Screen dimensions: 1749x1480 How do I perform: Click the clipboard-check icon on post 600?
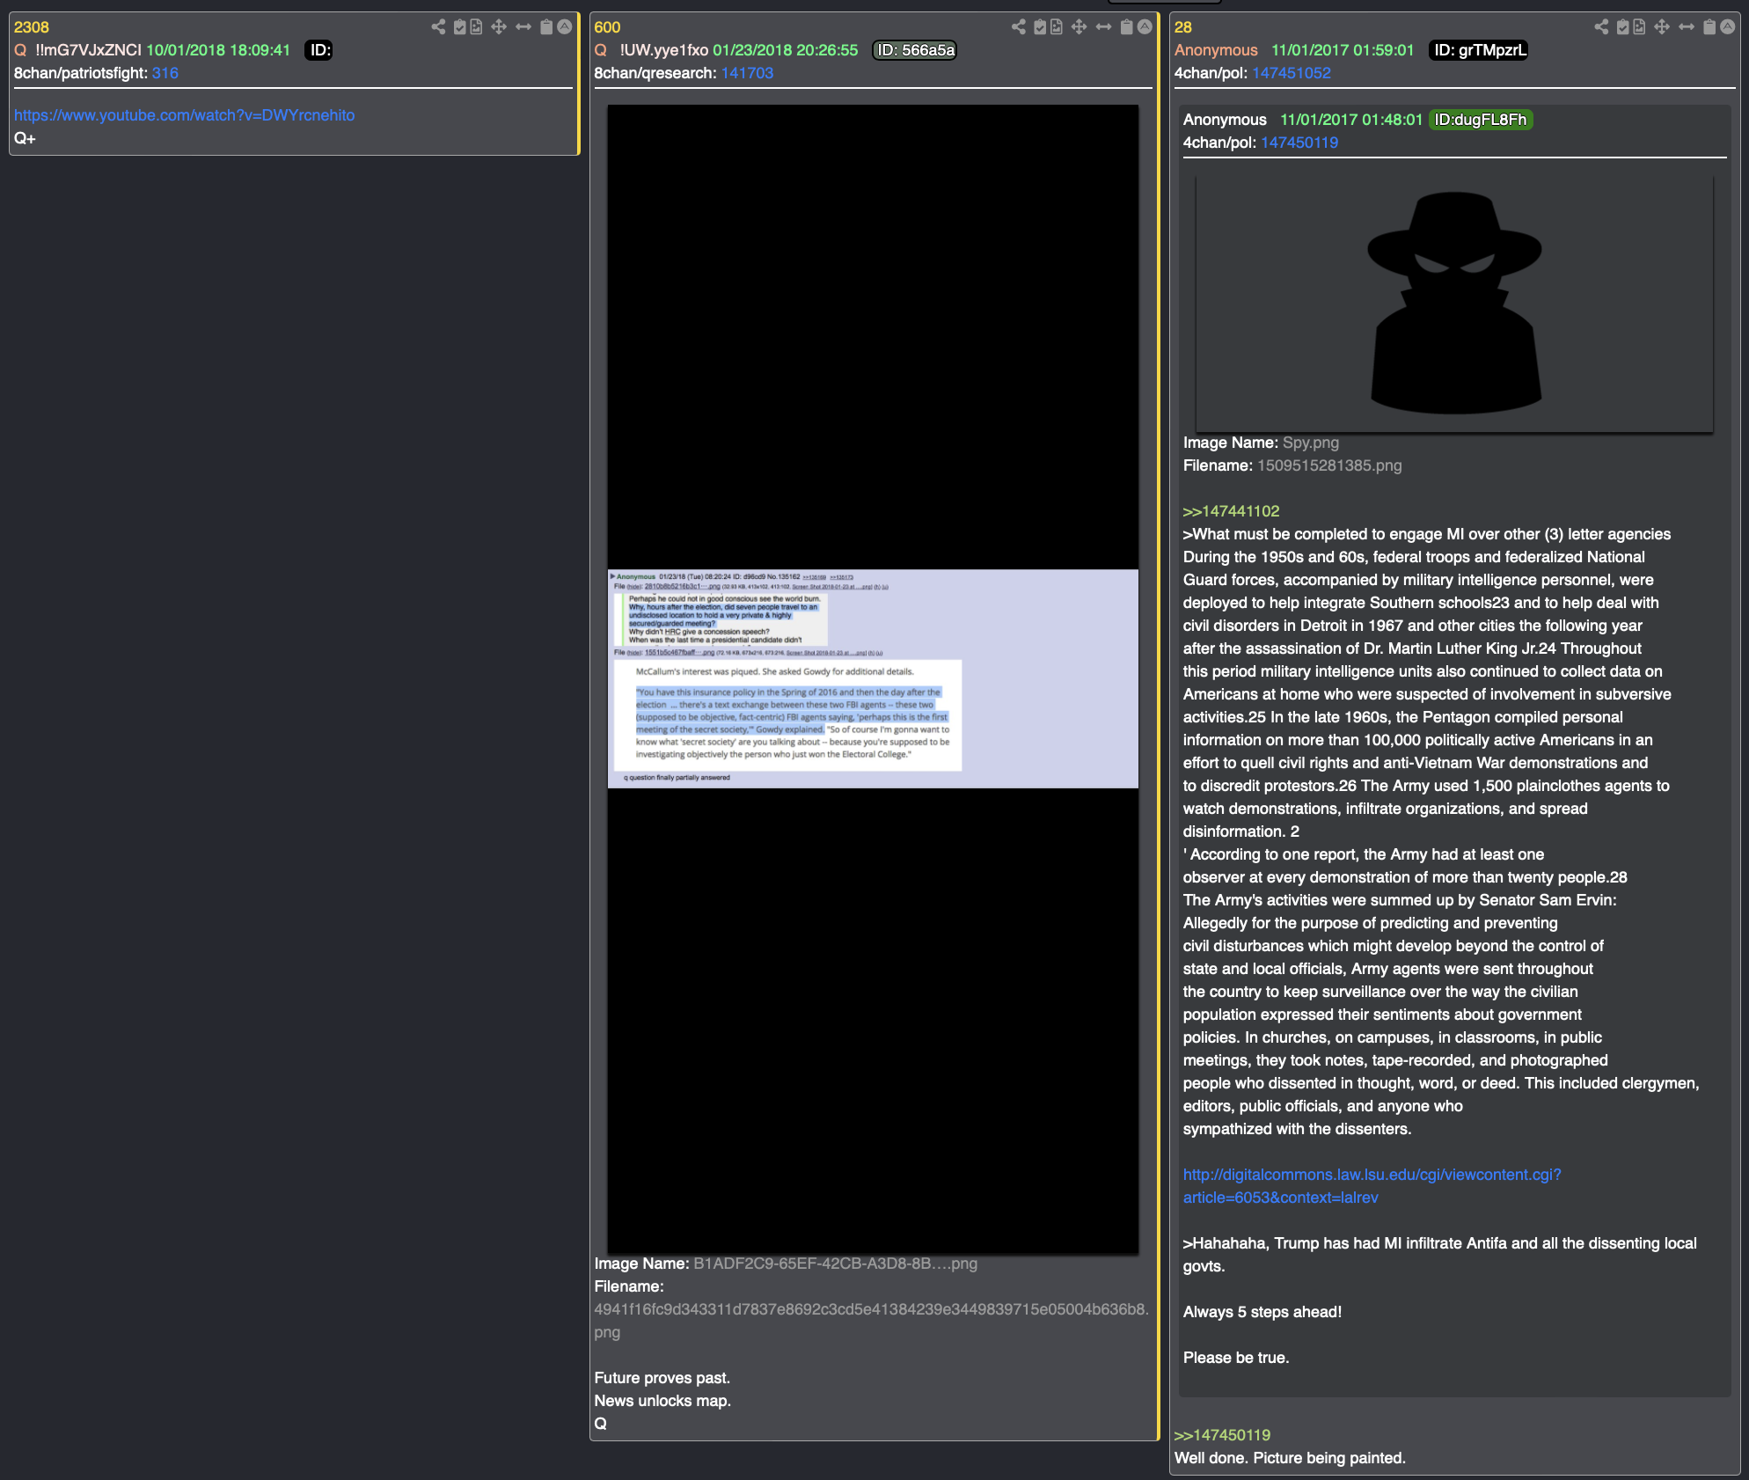pos(1040,27)
